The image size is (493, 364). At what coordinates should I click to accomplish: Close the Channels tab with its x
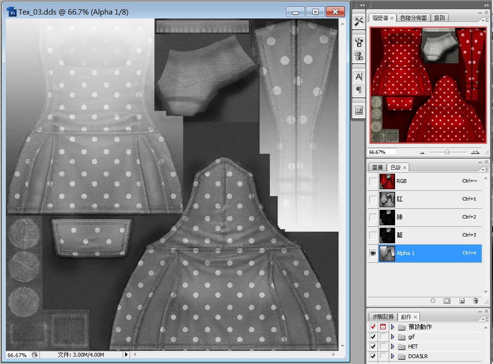[405, 168]
